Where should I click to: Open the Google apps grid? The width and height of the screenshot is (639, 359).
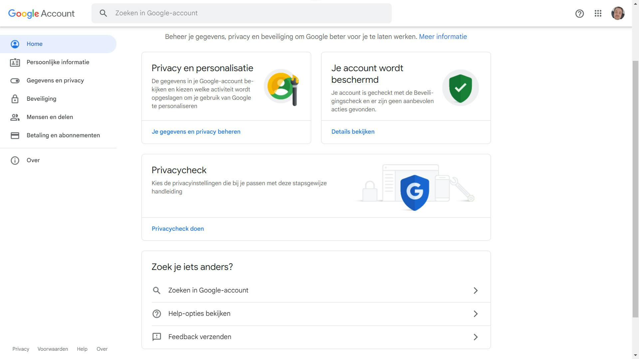tap(598, 13)
